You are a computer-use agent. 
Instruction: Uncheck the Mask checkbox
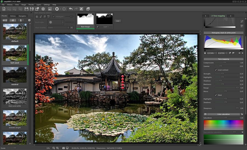point(216,95)
